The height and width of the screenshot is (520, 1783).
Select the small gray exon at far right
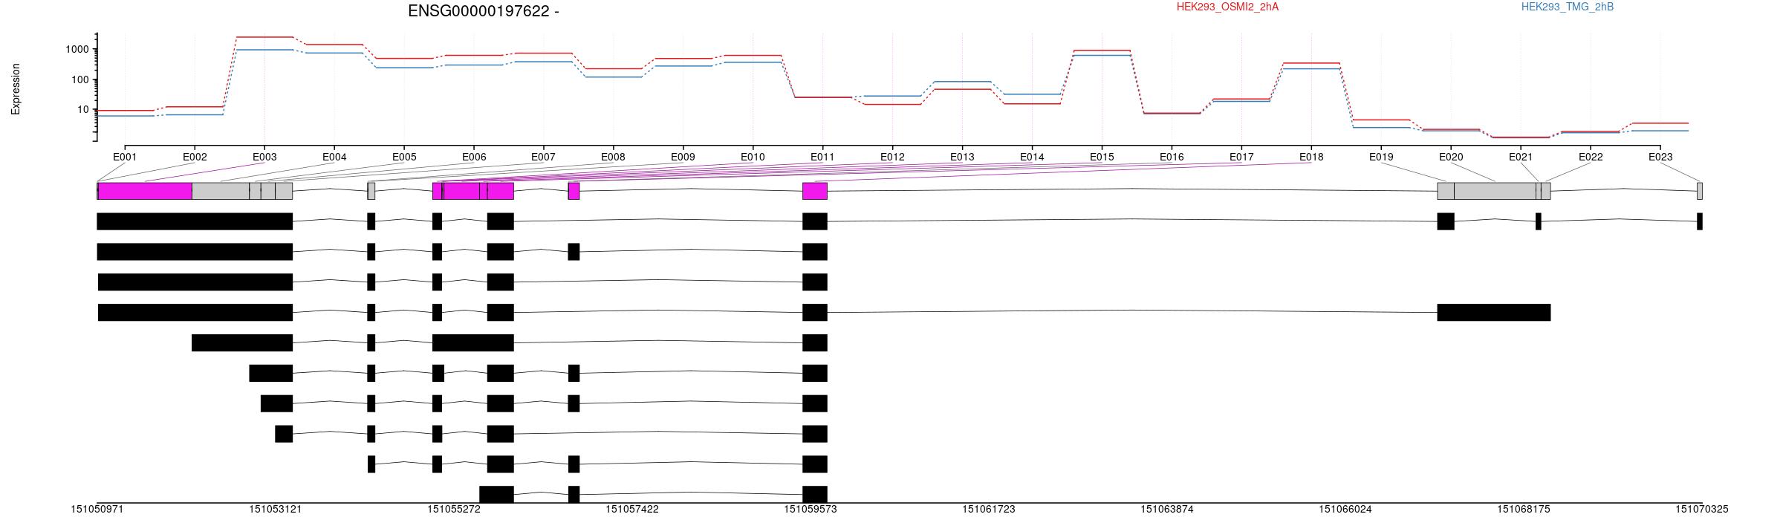[x=1700, y=191]
